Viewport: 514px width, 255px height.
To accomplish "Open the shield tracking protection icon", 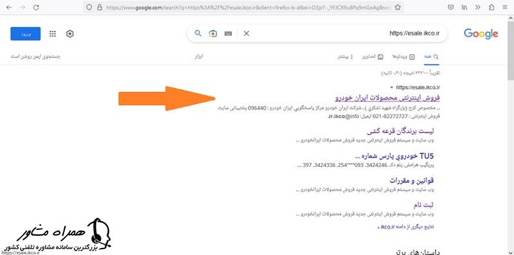I will [89, 7].
